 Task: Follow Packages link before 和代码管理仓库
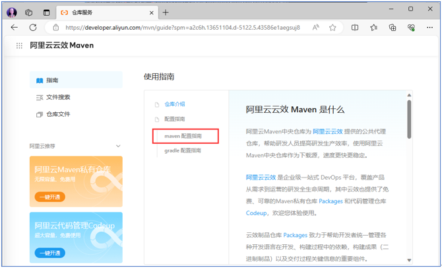pos(331,201)
